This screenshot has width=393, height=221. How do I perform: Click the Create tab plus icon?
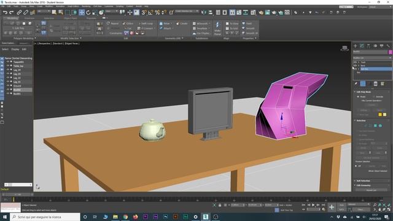click(356, 46)
